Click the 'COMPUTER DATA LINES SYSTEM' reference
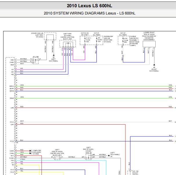 click(x=37, y=152)
